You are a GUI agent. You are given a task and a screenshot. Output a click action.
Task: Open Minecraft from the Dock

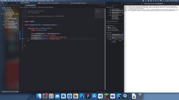point(107,96)
